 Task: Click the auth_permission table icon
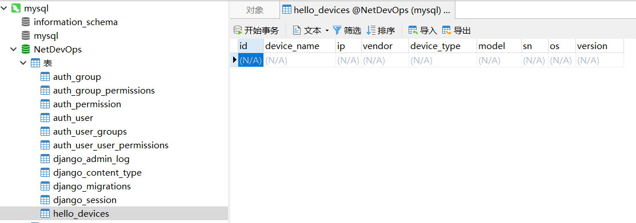click(x=46, y=104)
